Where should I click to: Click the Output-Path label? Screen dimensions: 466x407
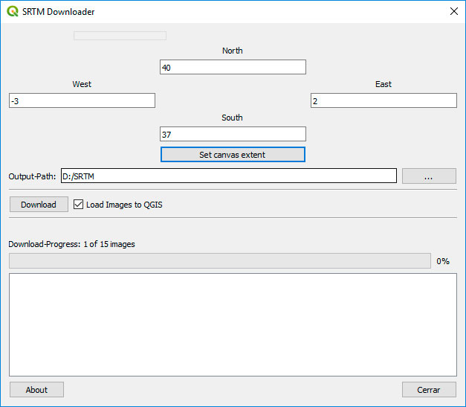(32, 176)
